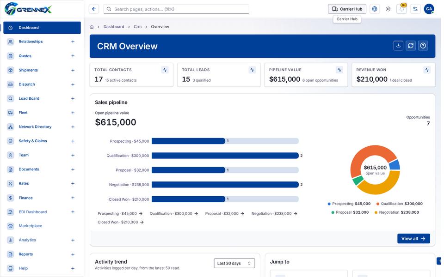Expand the Relationships sidebar section
444x277 pixels.
point(73,42)
